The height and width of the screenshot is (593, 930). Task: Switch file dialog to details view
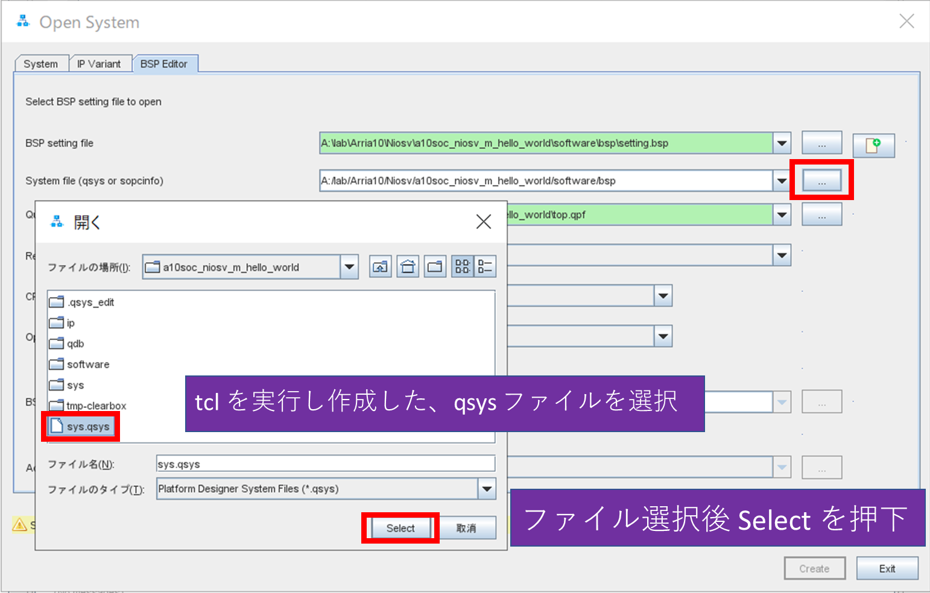pos(485,267)
